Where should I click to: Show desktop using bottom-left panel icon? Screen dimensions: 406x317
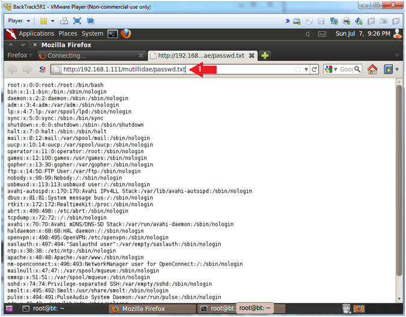pyautogui.click(x=9, y=309)
